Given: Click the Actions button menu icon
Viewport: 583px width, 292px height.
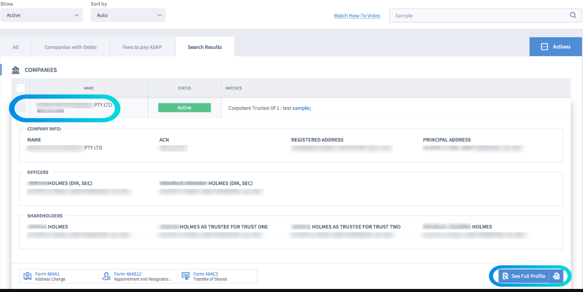Looking at the screenshot, I should [544, 47].
